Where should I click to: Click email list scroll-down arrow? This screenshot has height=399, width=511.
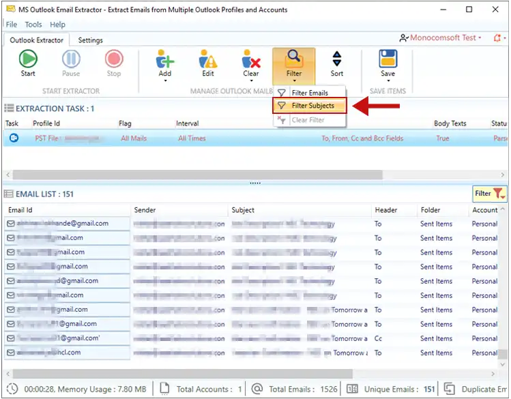coord(503,364)
